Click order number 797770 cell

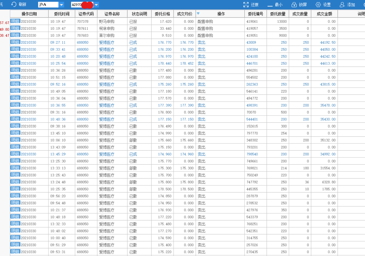pos(255,133)
